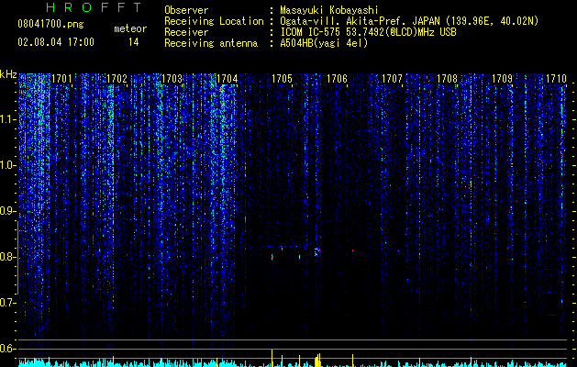Select the location text Ogata-vill. Akita-Pref. JAPAN
This screenshot has height=367, width=577.
360,21
